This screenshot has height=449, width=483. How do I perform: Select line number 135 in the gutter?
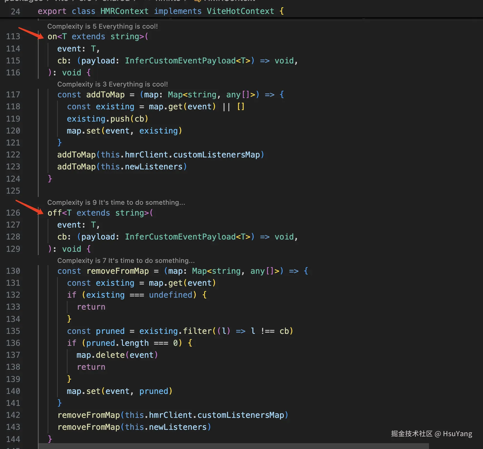pyautogui.click(x=13, y=331)
